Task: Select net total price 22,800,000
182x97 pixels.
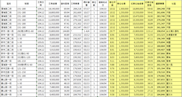Action: click(137, 31)
